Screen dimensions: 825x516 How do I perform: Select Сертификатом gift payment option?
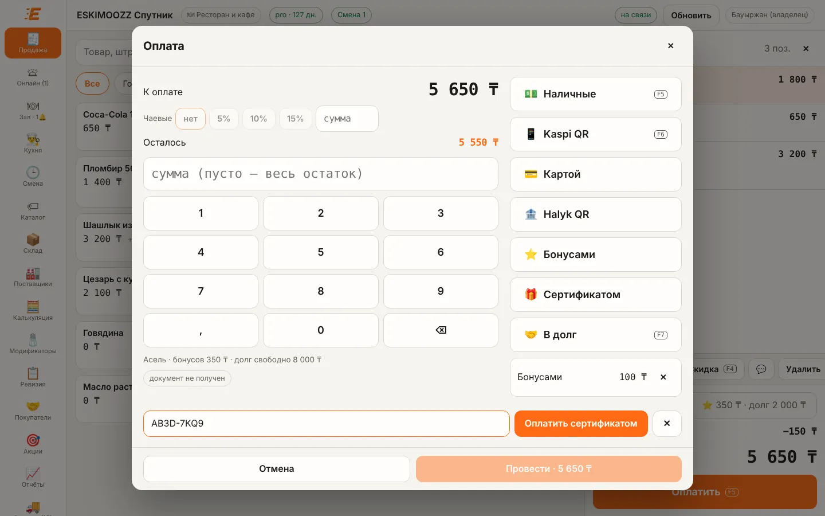coord(595,295)
